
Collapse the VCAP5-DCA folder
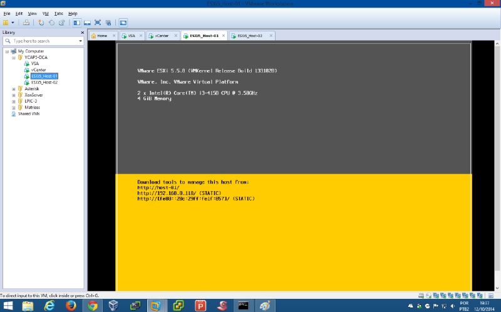(14, 57)
